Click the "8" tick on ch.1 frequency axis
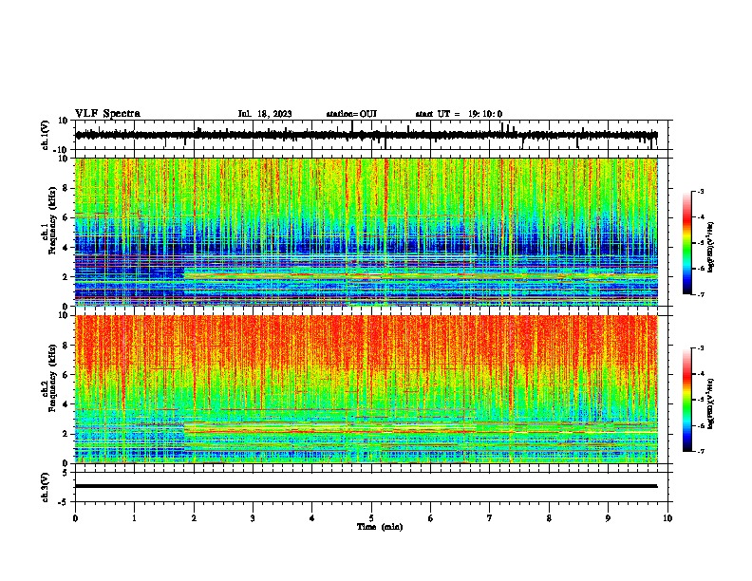 [x=66, y=188]
